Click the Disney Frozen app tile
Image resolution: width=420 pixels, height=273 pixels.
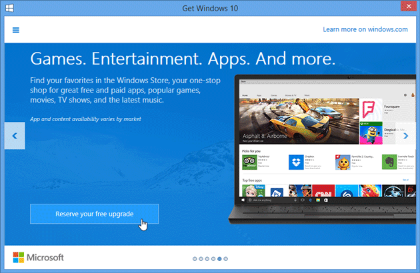tap(253, 191)
